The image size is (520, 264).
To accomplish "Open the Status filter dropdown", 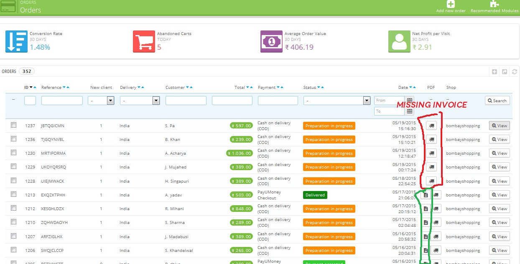I will click(x=336, y=101).
